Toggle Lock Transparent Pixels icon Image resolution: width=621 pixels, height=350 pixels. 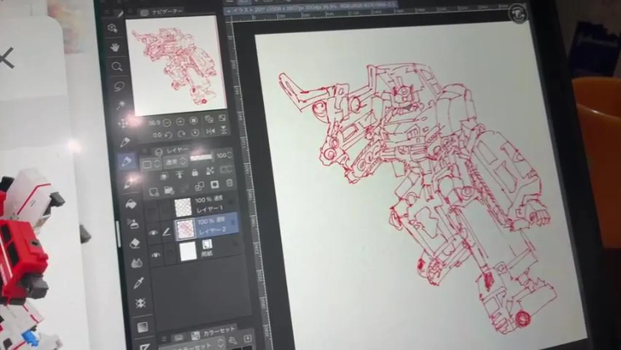pyautogui.click(x=210, y=171)
